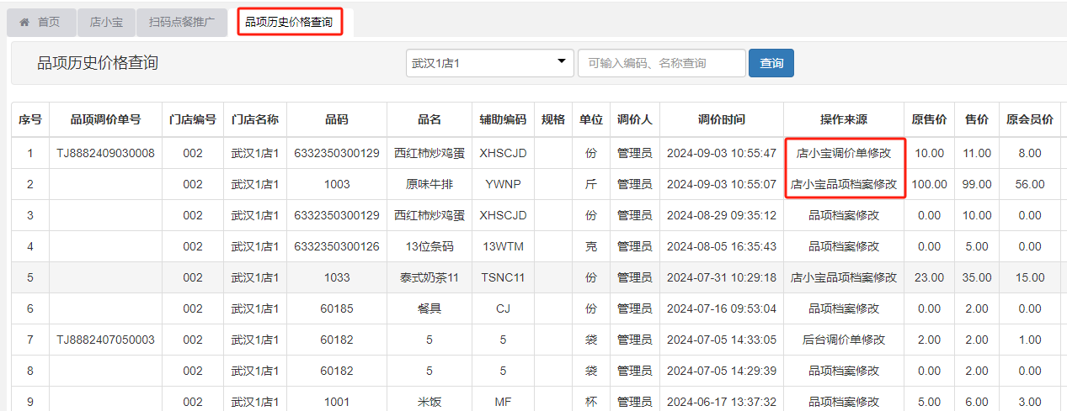Click the home icon in 首页 tab
This screenshot has width=1067, height=411.
coord(24,23)
